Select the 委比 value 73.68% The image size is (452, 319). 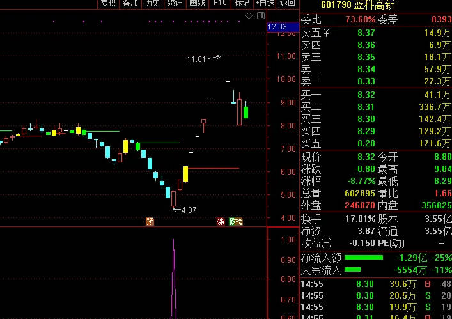pos(361,19)
